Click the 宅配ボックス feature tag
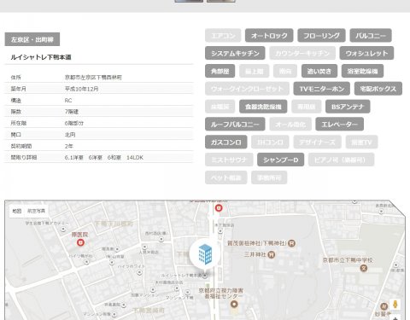The width and height of the screenshot is (410, 320). (378, 89)
